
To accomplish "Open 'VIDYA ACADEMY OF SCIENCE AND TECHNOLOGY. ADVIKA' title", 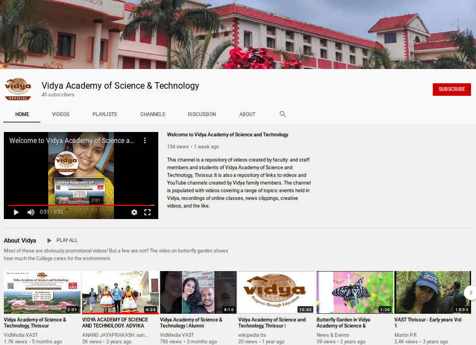I will (x=115, y=323).
